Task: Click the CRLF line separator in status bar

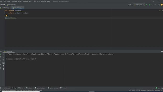Action: click(133, 90)
